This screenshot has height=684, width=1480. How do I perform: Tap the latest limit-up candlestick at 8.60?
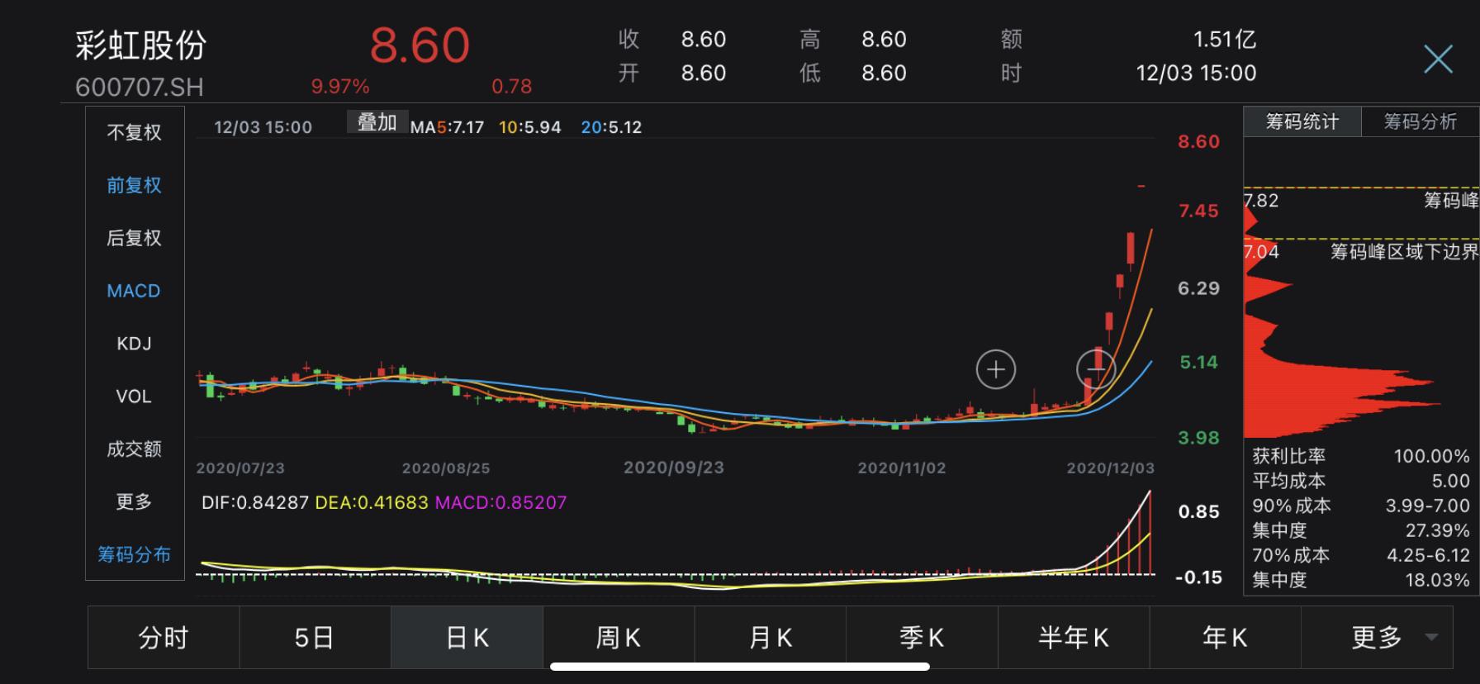coord(1141,187)
